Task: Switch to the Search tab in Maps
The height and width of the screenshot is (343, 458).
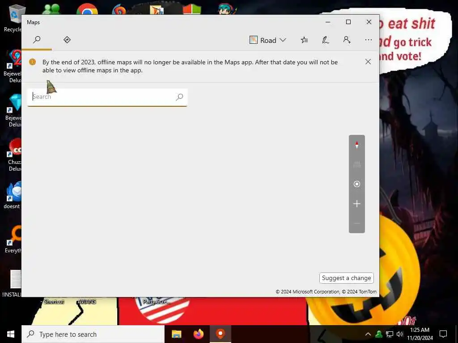Action: coord(37,40)
